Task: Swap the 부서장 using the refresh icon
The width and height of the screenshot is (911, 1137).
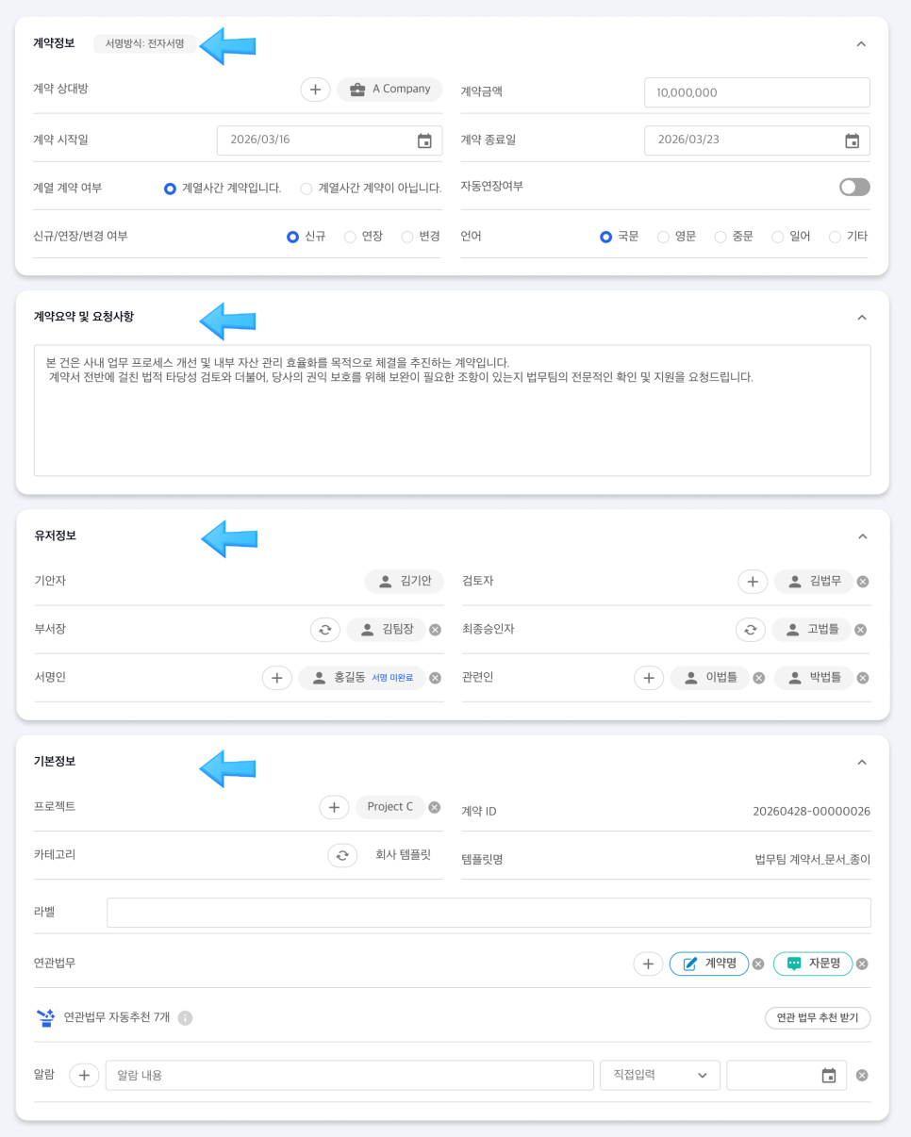Action: point(324,629)
